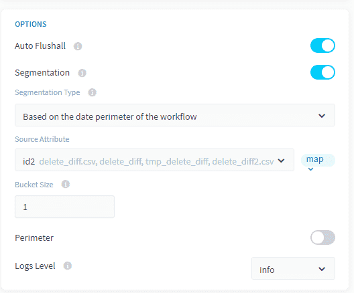Click the info icon next to Segmentation
The width and height of the screenshot is (354, 293).
(82, 73)
